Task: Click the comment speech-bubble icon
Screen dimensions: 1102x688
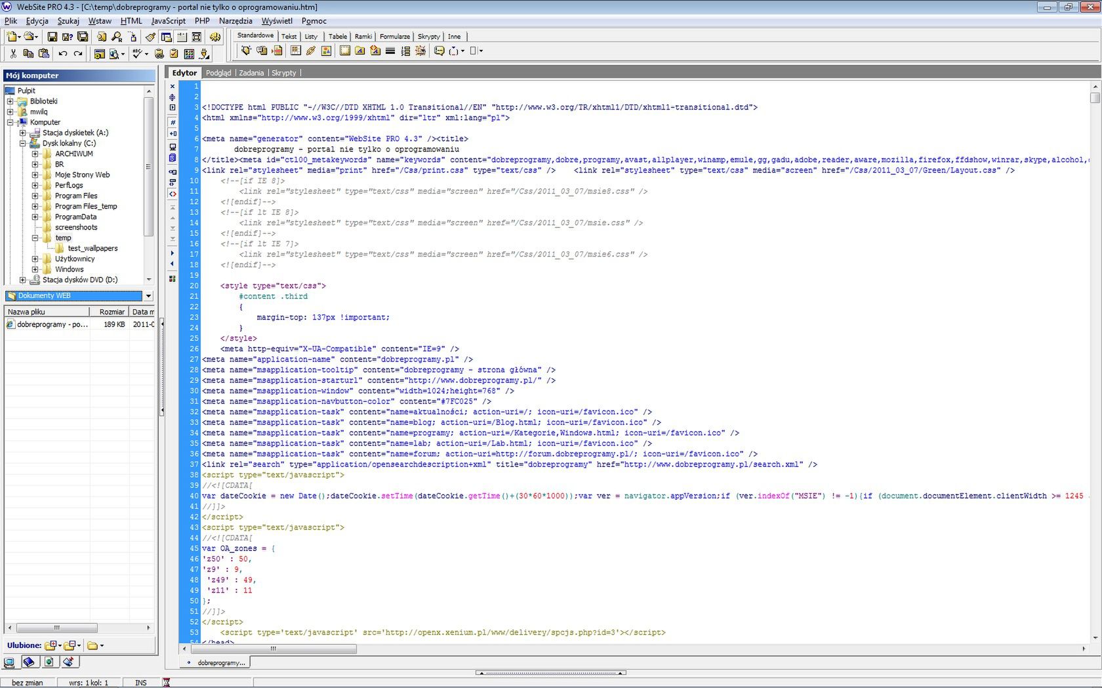Action: 439,51
